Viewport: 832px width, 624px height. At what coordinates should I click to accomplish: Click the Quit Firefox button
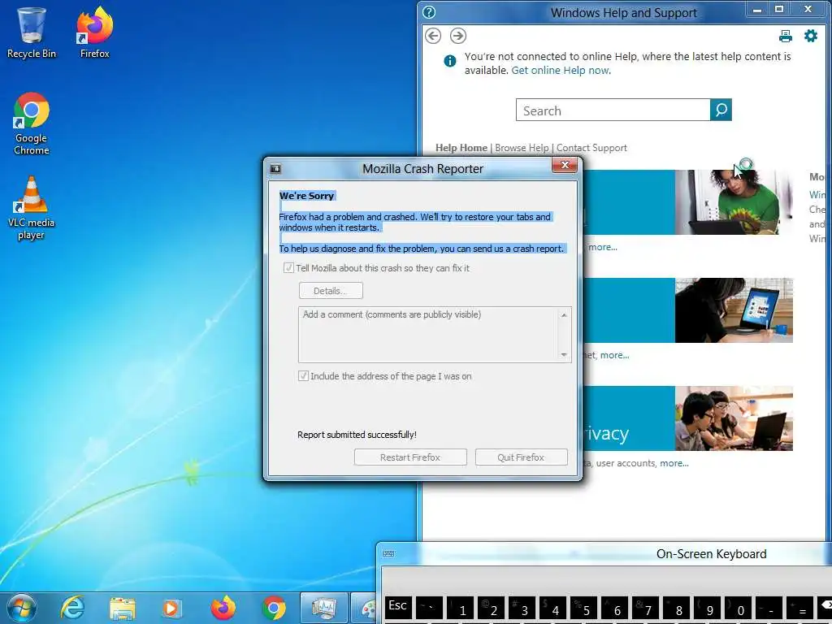(521, 457)
